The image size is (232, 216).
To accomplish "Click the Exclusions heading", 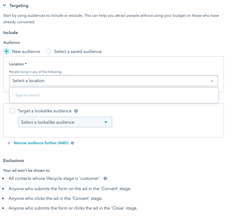I will click(13, 160).
